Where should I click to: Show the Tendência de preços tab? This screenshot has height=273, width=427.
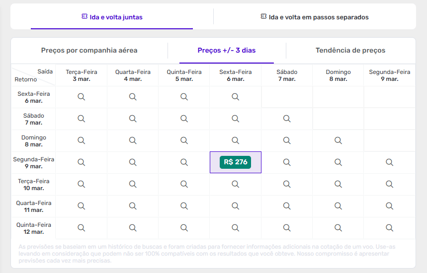click(x=350, y=51)
